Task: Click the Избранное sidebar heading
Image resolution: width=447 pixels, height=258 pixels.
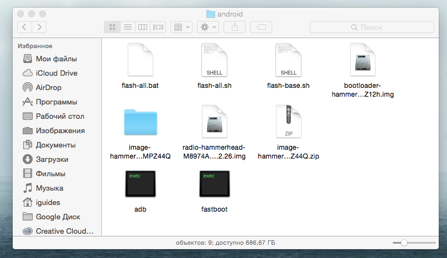Action: coord(35,46)
